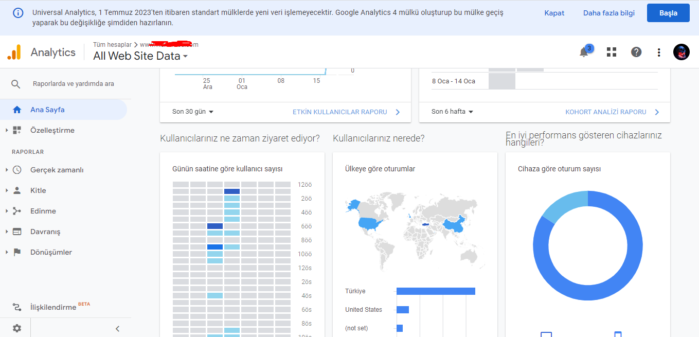Open the Son 6 hafta range dropdown

(453, 112)
